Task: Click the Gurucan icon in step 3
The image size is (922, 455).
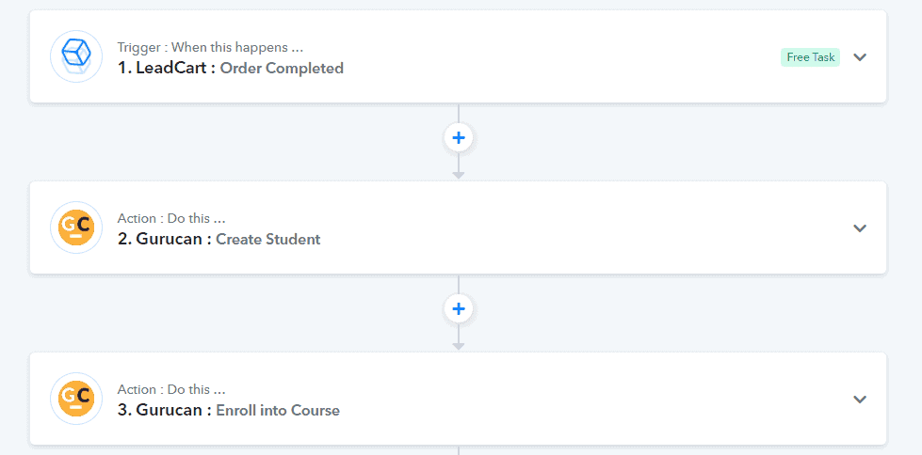Action: coord(76,399)
